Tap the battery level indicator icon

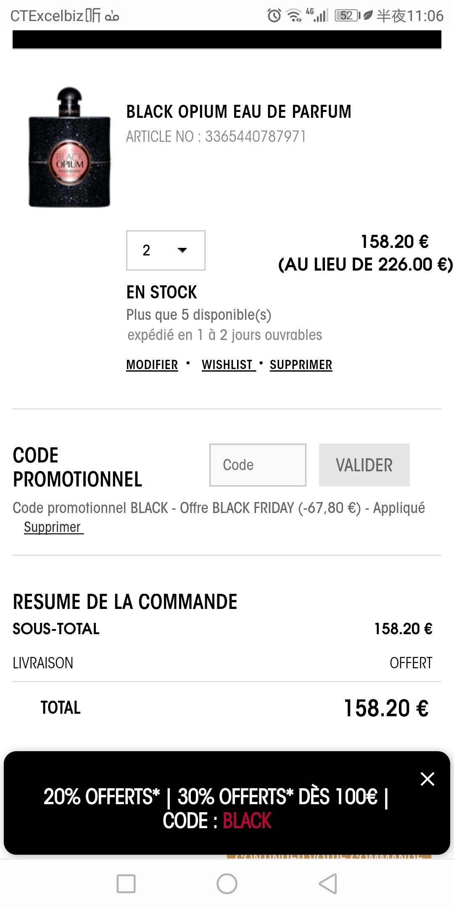(348, 16)
